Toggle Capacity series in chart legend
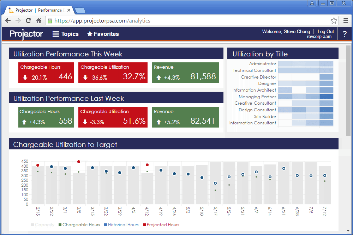Image resolution: width=353 pixels, height=235 pixels. click(42, 225)
